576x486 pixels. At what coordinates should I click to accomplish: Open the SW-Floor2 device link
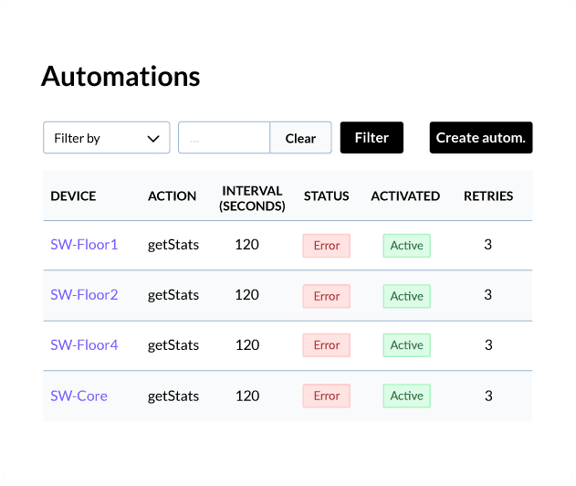tap(84, 295)
